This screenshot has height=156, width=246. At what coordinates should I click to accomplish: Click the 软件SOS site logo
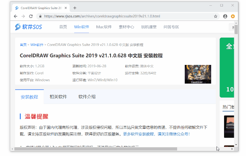pyautogui.click(x=28, y=27)
